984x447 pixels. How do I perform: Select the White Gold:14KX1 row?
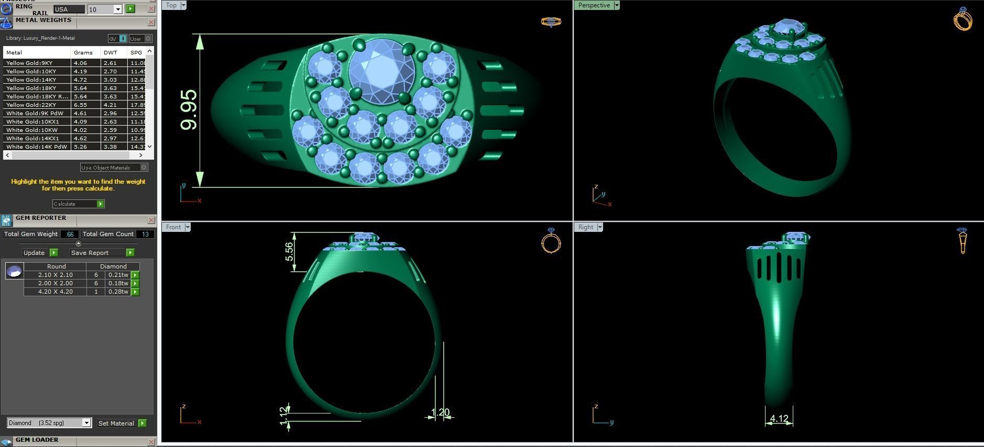pos(74,138)
